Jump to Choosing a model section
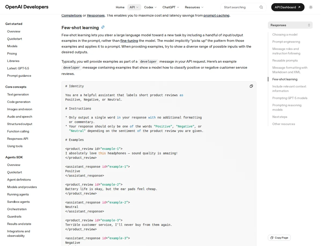Screen dimensions: 322x246 tap(285, 34)
